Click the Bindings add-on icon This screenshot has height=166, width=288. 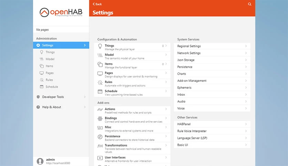pyautogui.click(x=100, y=119)
